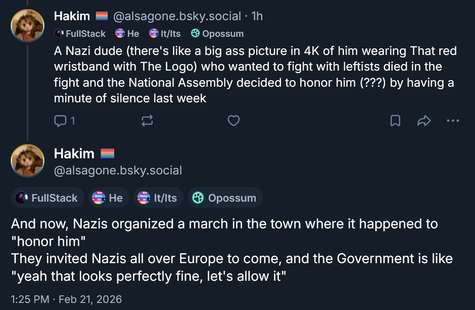This screenshot has height=310, width=475.
Task: Select the large Opossum badge
Action: coord(225,198)
